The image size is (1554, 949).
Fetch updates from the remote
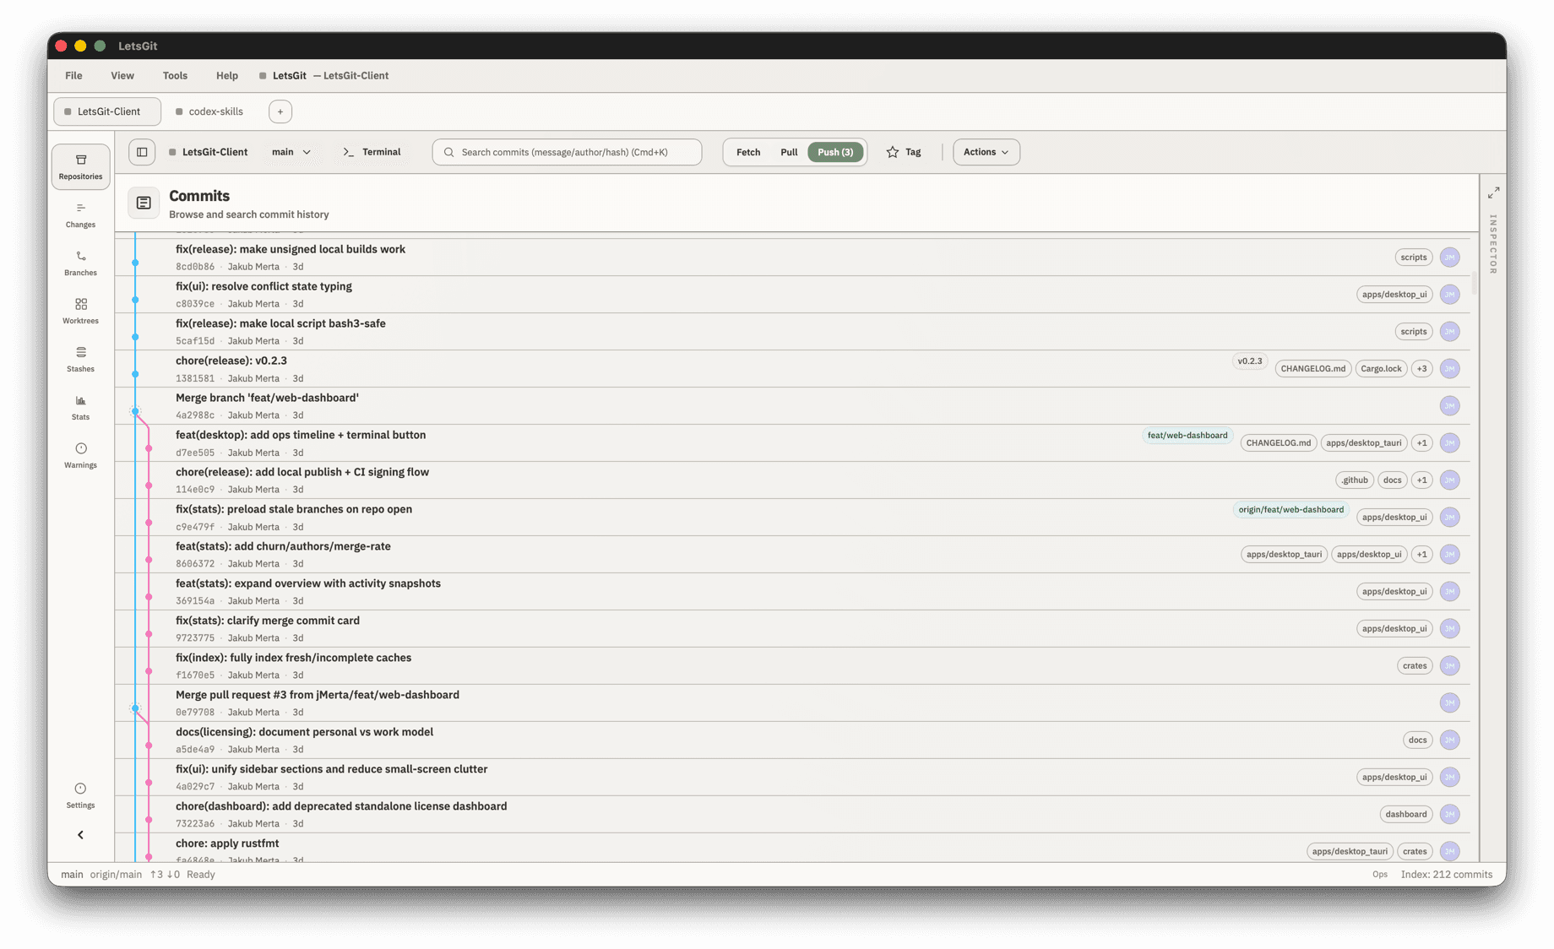point(747,152)
